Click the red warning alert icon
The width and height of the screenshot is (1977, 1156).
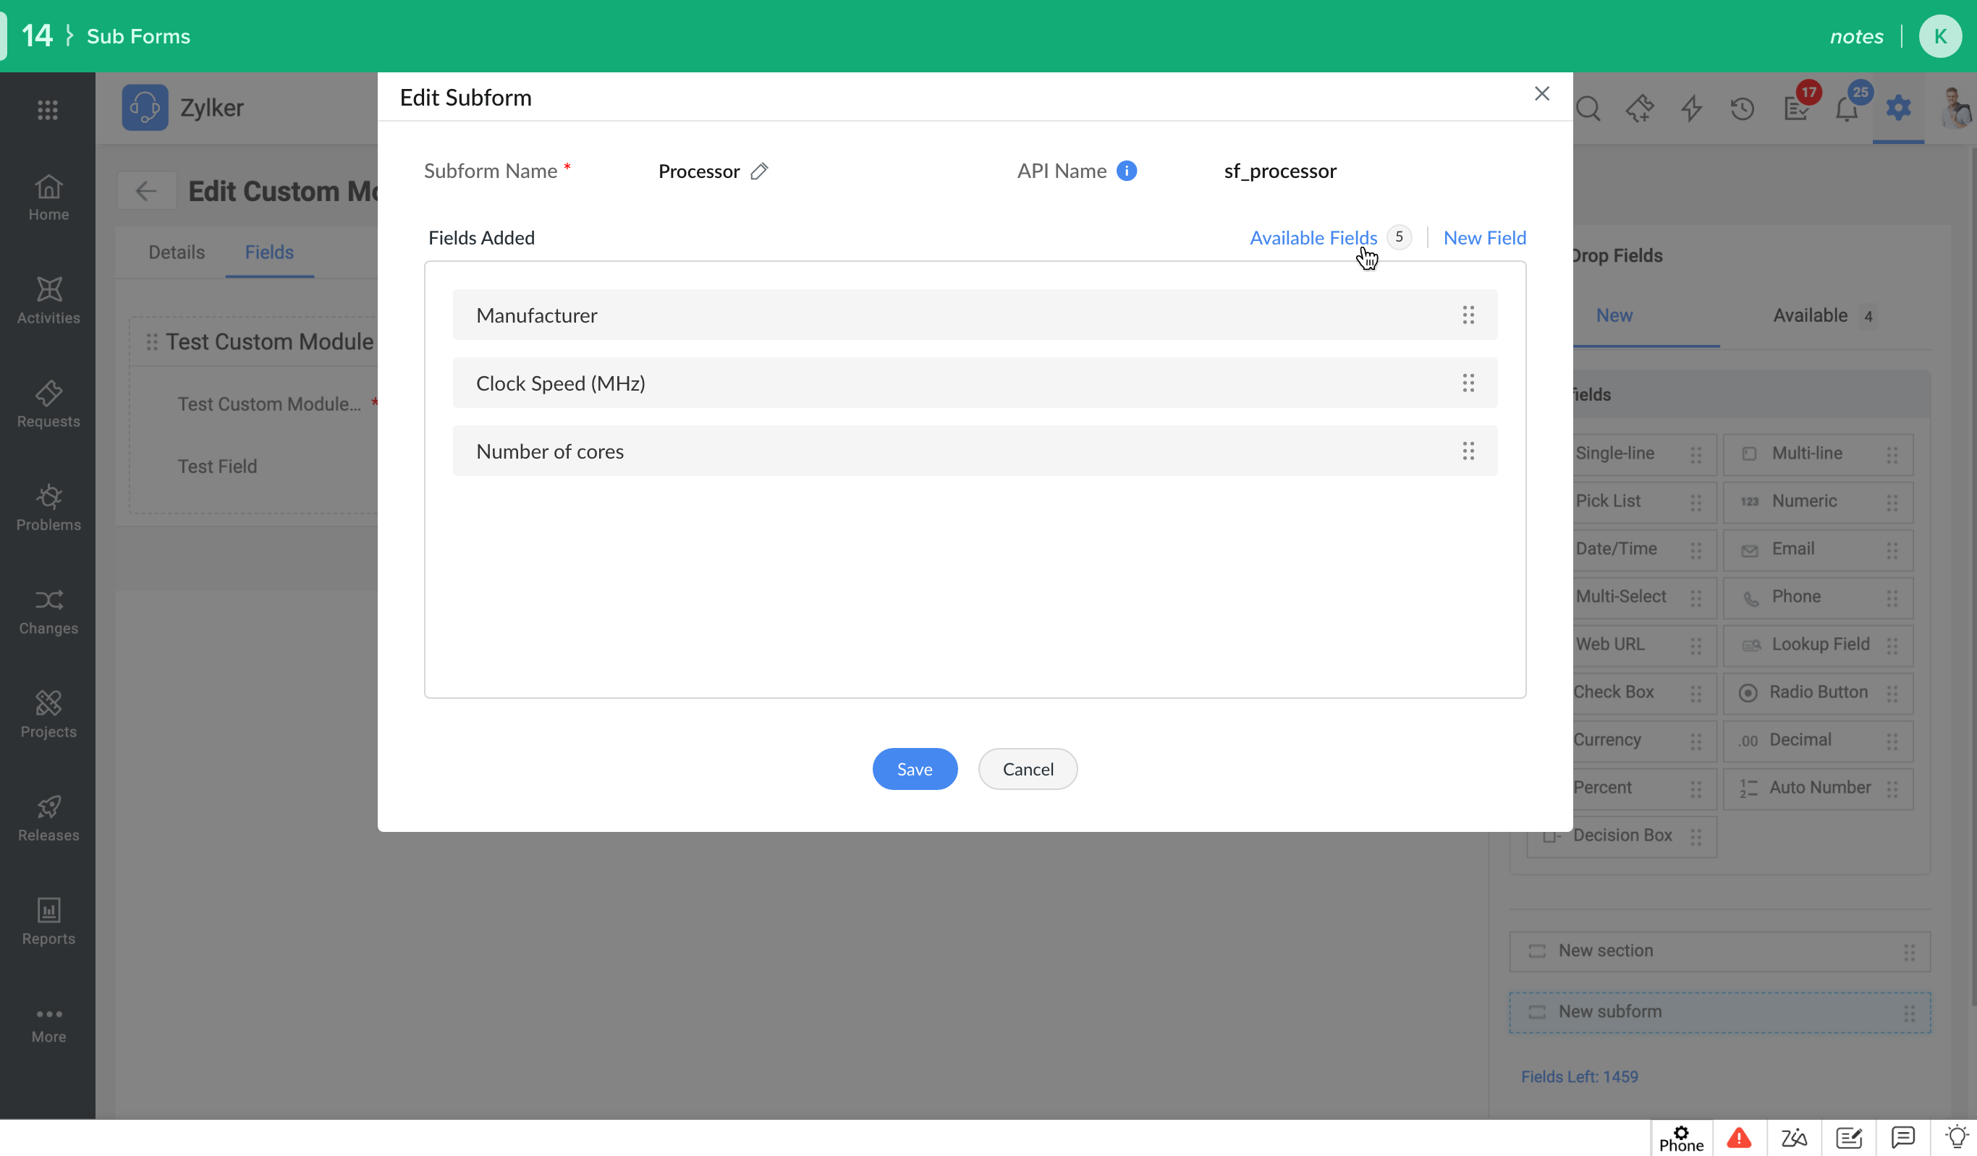[x=1738, y=1137]
